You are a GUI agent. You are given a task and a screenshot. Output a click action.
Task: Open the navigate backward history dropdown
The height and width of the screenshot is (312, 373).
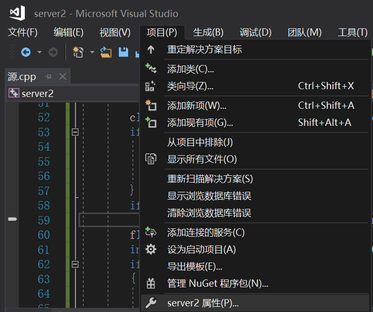coord(39,52)
